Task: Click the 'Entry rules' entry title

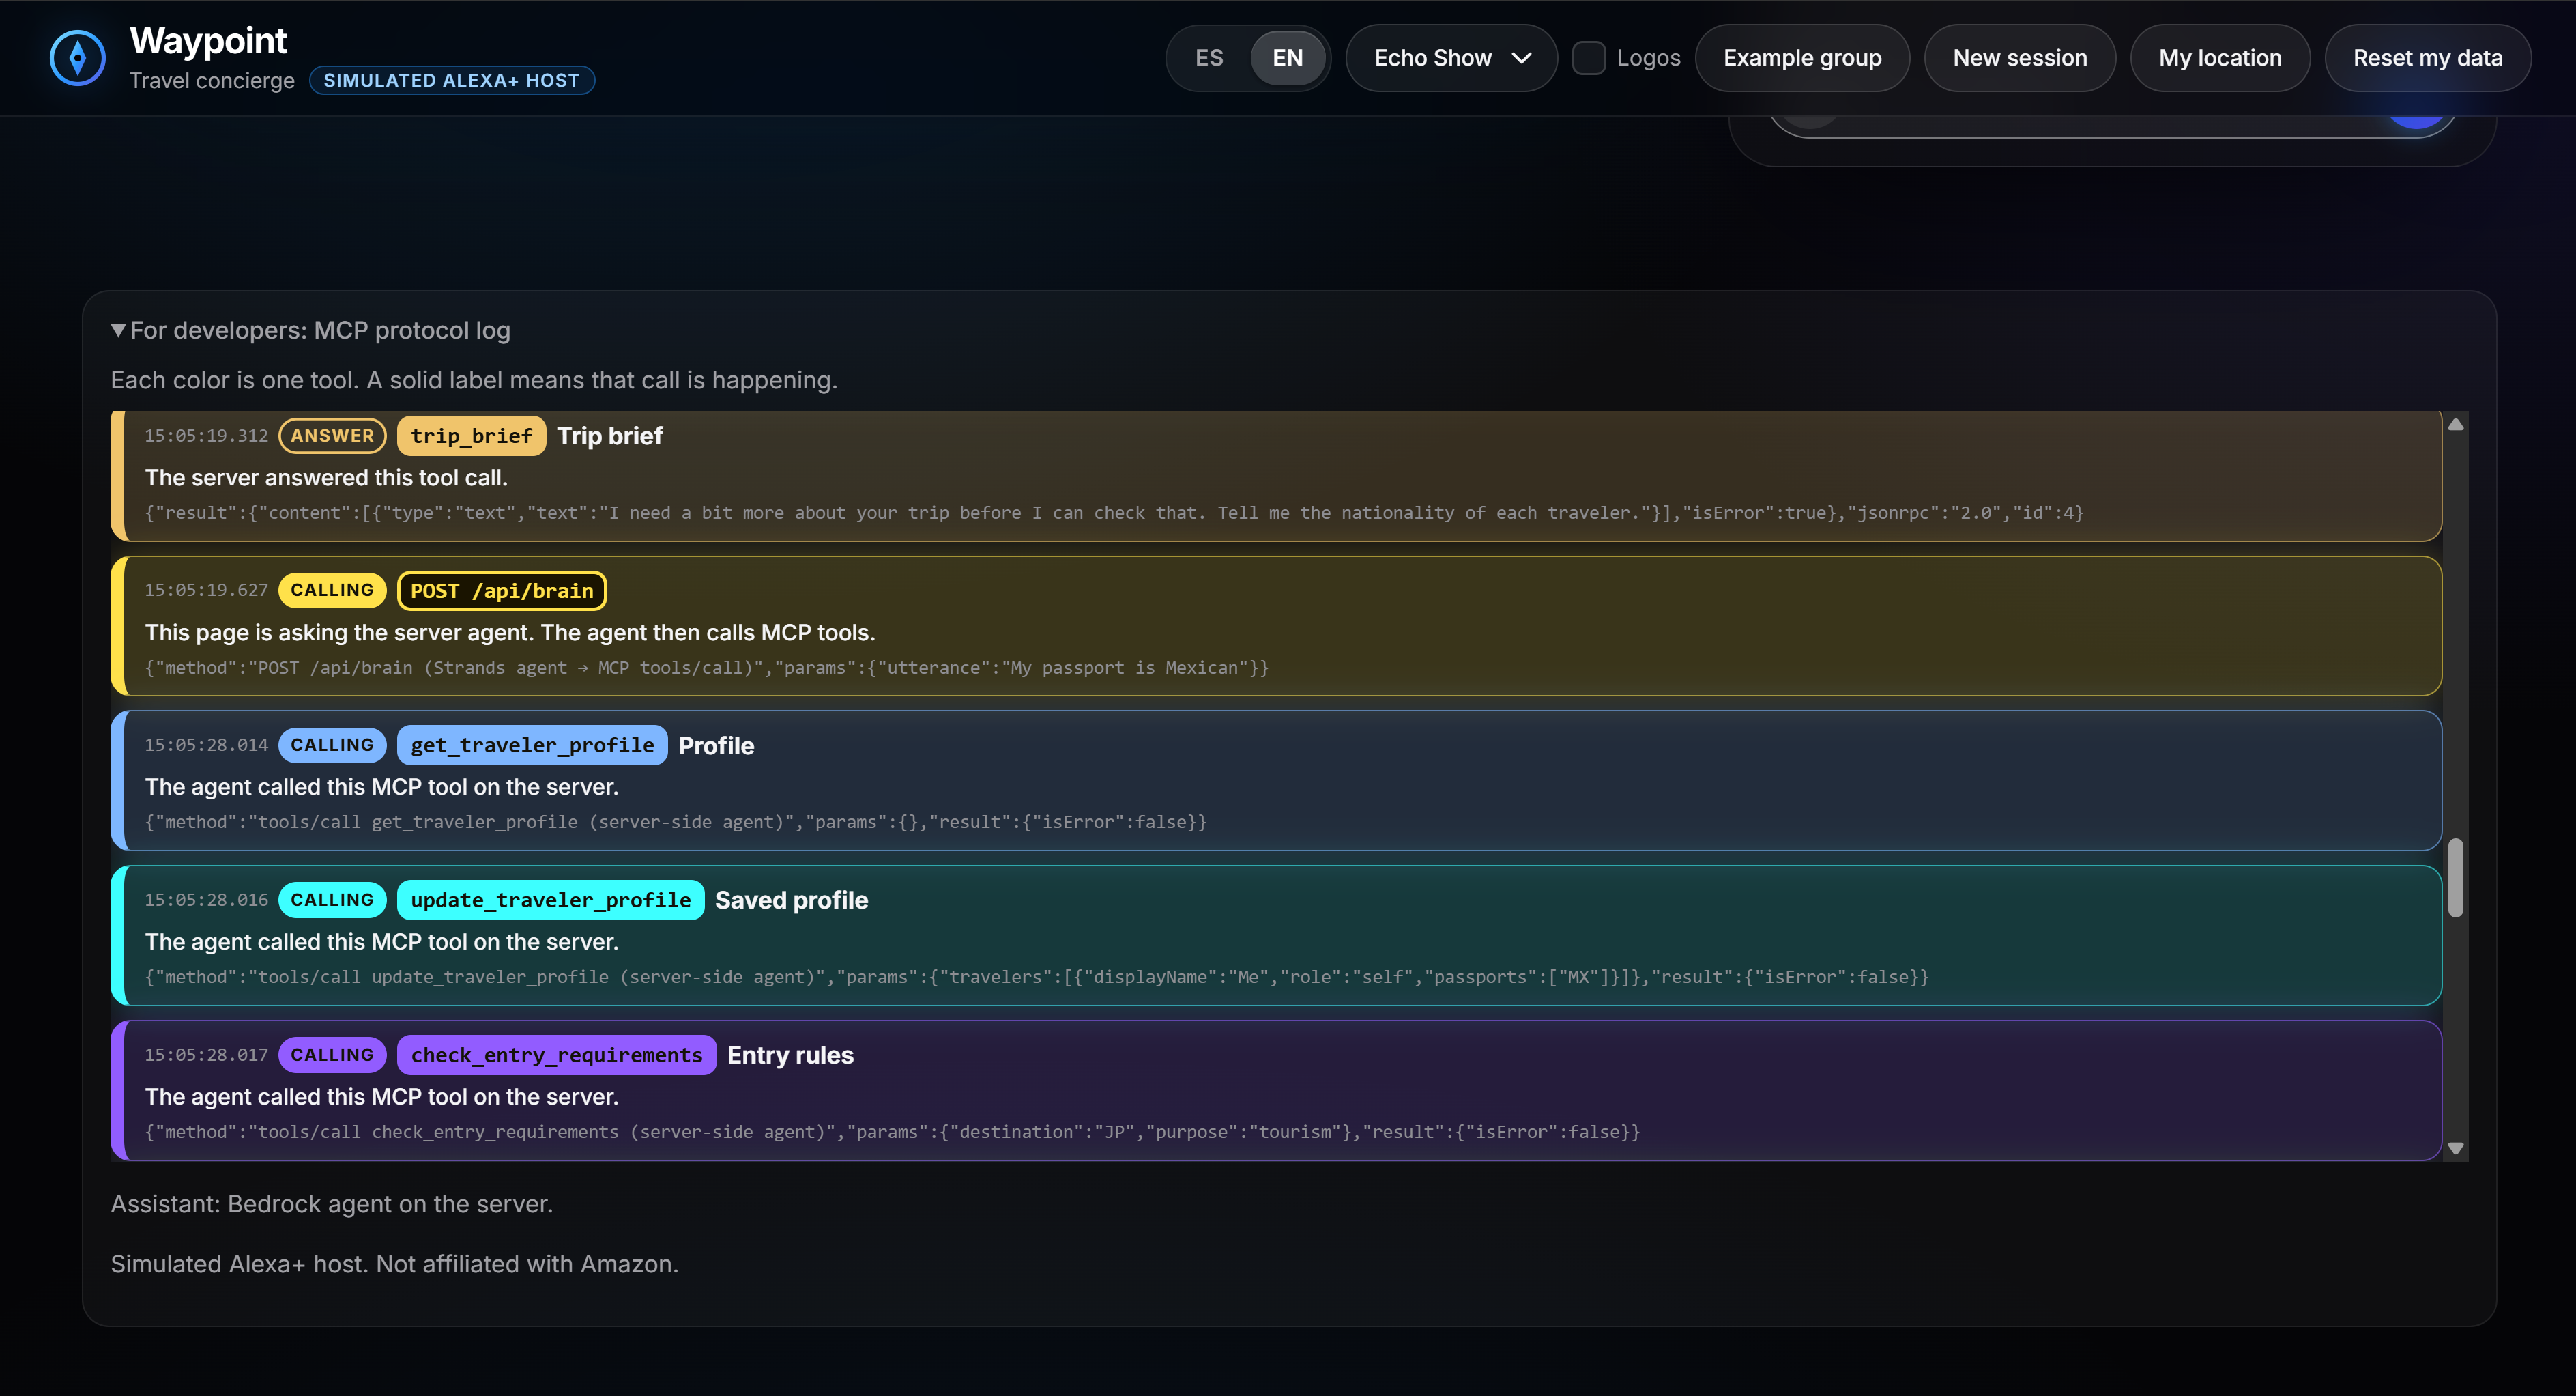Action: tap(790, 1055)
